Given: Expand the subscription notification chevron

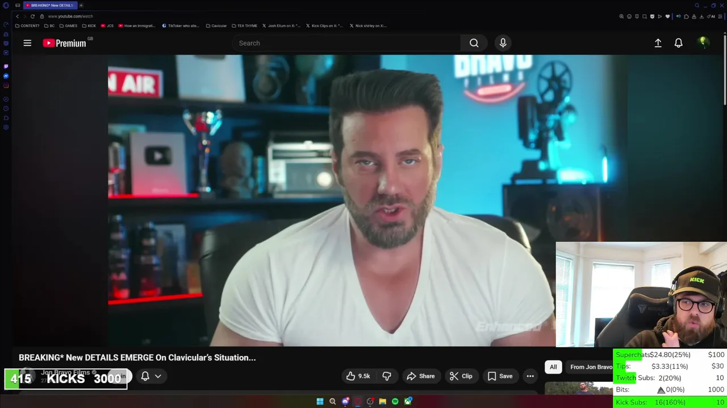Looking at the screenshot, I should point(158,376).
